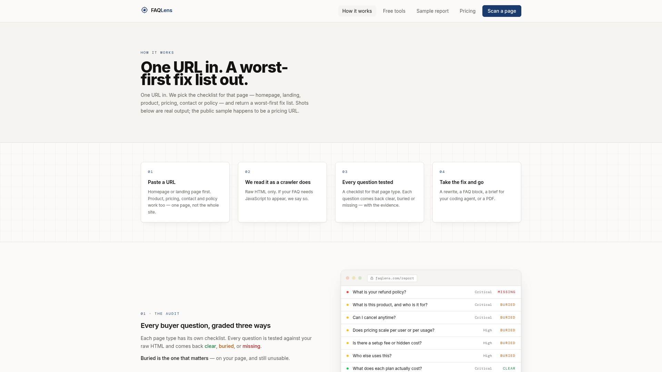Go to Free tools page
Viewport: 662px width, 372px height.
[394, 11]
